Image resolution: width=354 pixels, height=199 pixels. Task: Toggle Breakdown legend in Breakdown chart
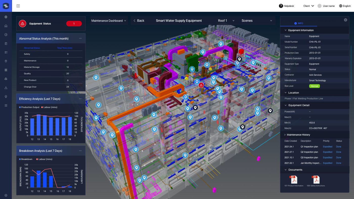click(x=26, y=159)
